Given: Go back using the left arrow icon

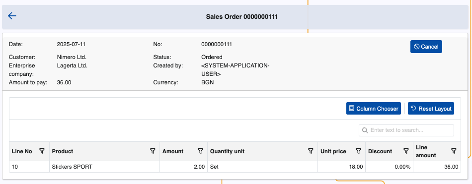Looking at the screenshot, I should coord(12,16).
